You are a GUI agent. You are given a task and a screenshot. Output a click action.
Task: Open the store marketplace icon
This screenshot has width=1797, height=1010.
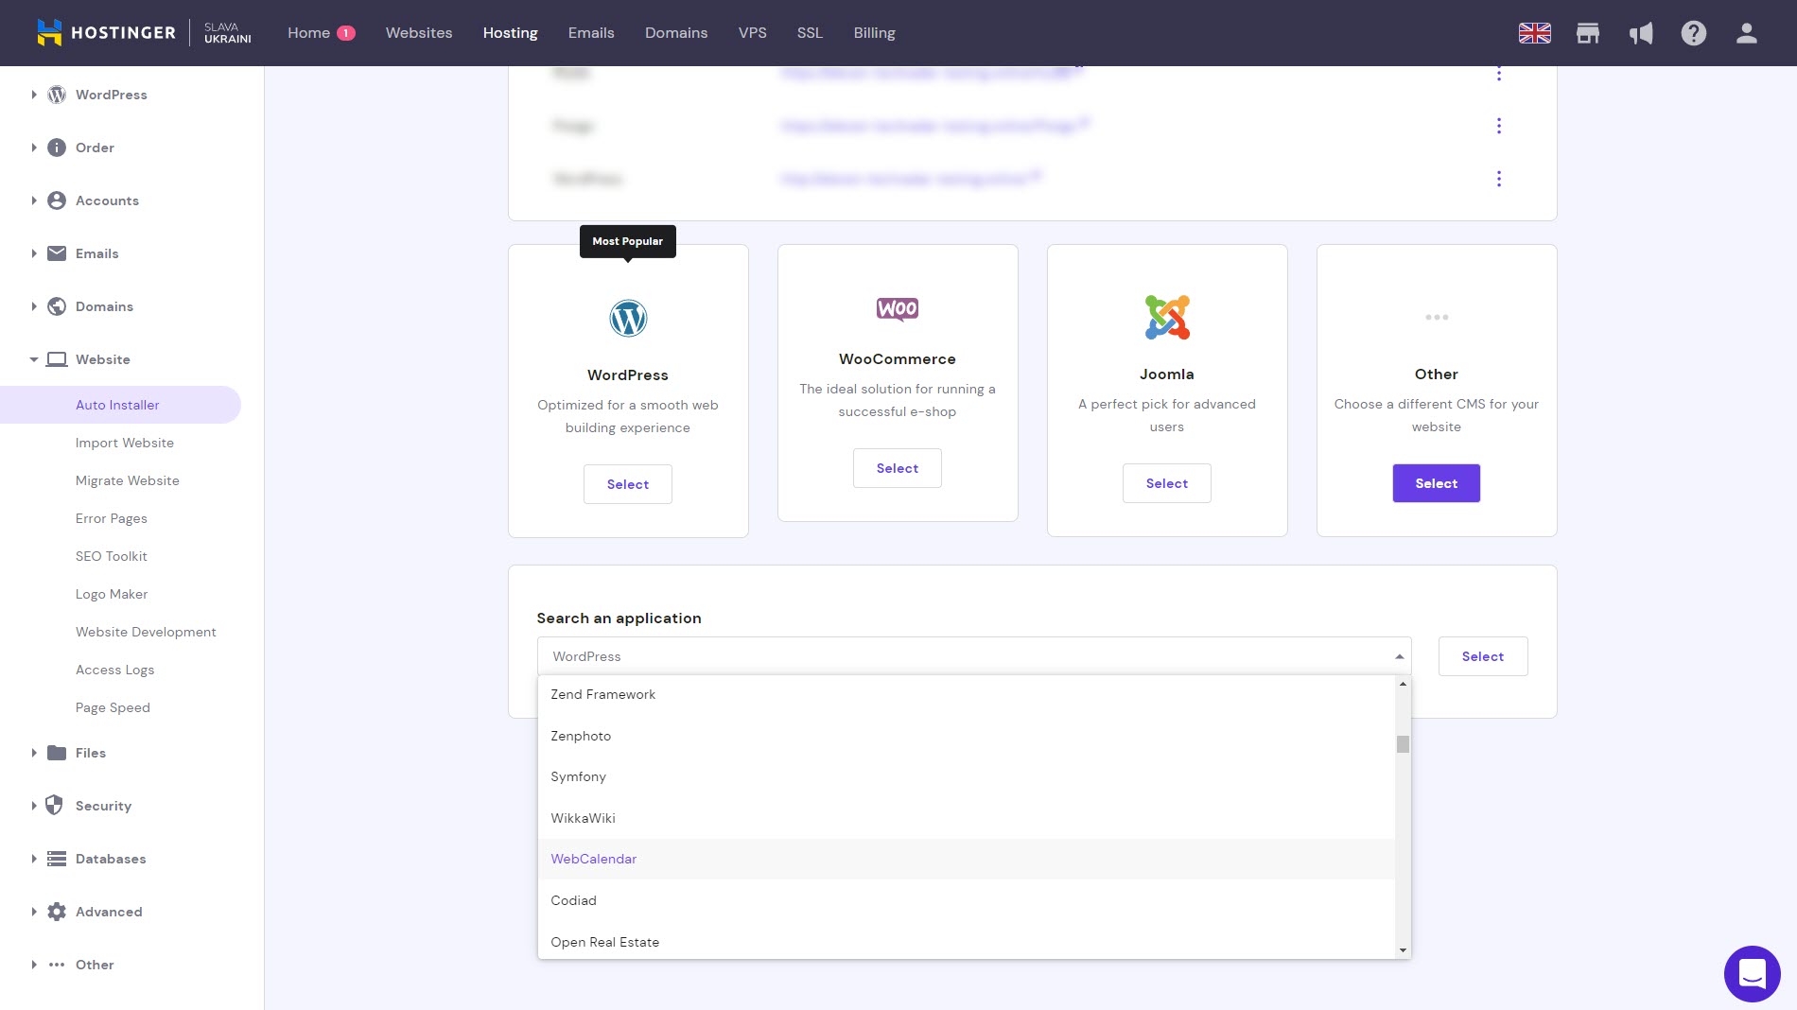[x=1588, y=33]
